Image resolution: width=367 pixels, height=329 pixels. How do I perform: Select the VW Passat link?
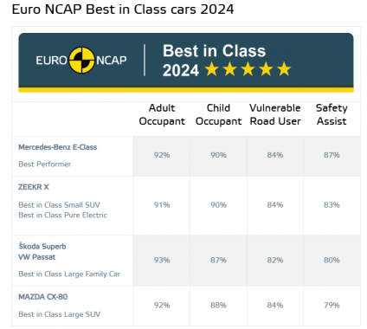pyautogui.click(x=37, y=257)
